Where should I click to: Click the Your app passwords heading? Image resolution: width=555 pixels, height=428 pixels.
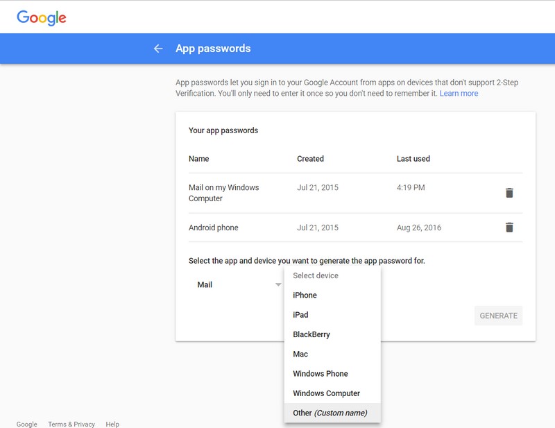pos(223,130)
